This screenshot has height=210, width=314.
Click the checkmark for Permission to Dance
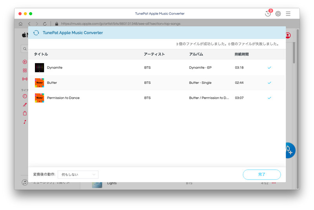(269, 98)
